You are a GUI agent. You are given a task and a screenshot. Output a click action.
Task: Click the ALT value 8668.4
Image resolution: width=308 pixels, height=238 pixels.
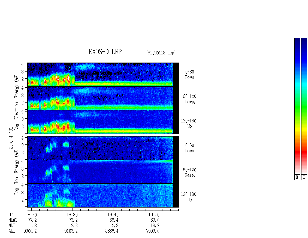pyautogui.click(x=112, y=231)
